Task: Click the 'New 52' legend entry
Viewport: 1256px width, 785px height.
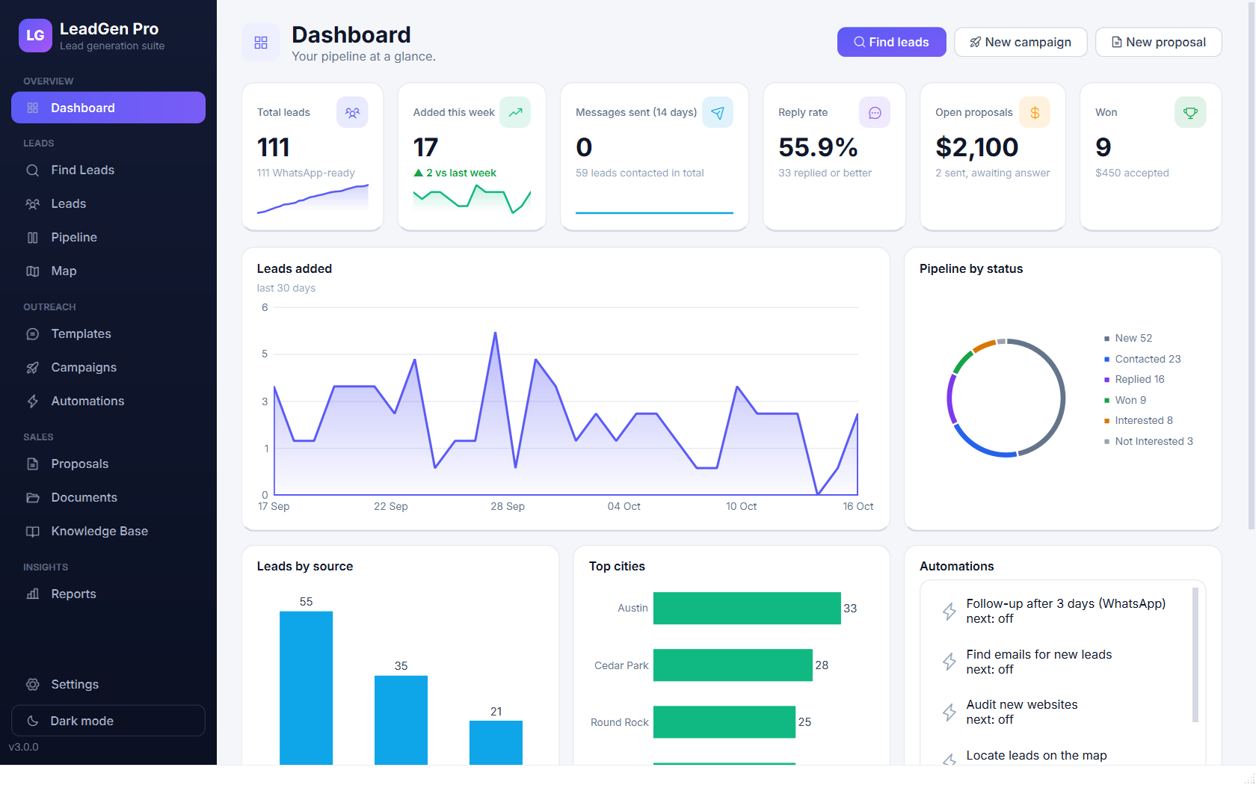Action: 1128,339
